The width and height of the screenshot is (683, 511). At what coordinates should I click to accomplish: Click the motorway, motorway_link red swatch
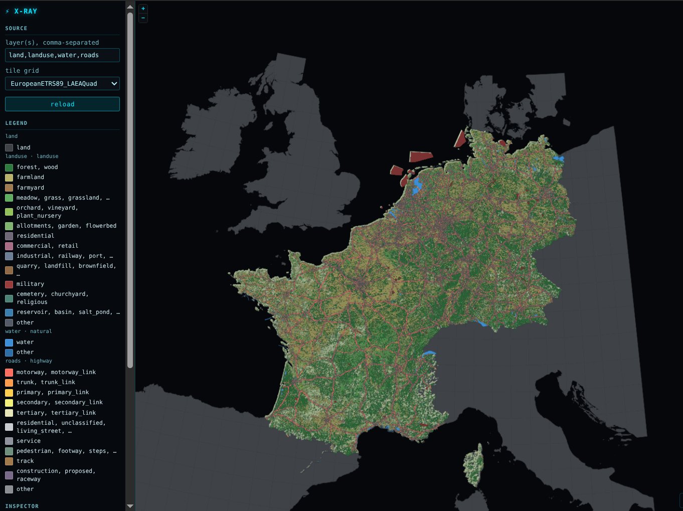tap(9, 373)
